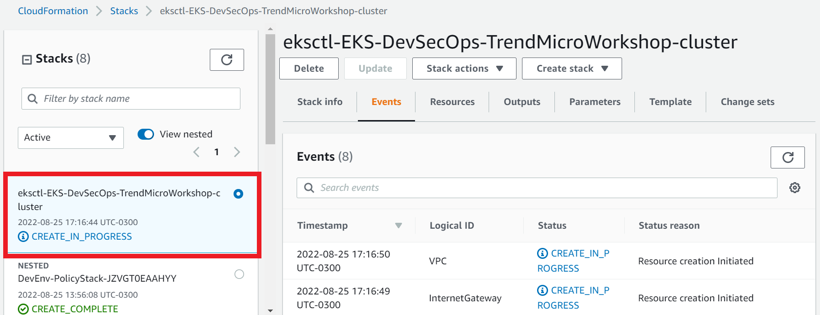Focus the Filter by stack name field

point(131,99)
